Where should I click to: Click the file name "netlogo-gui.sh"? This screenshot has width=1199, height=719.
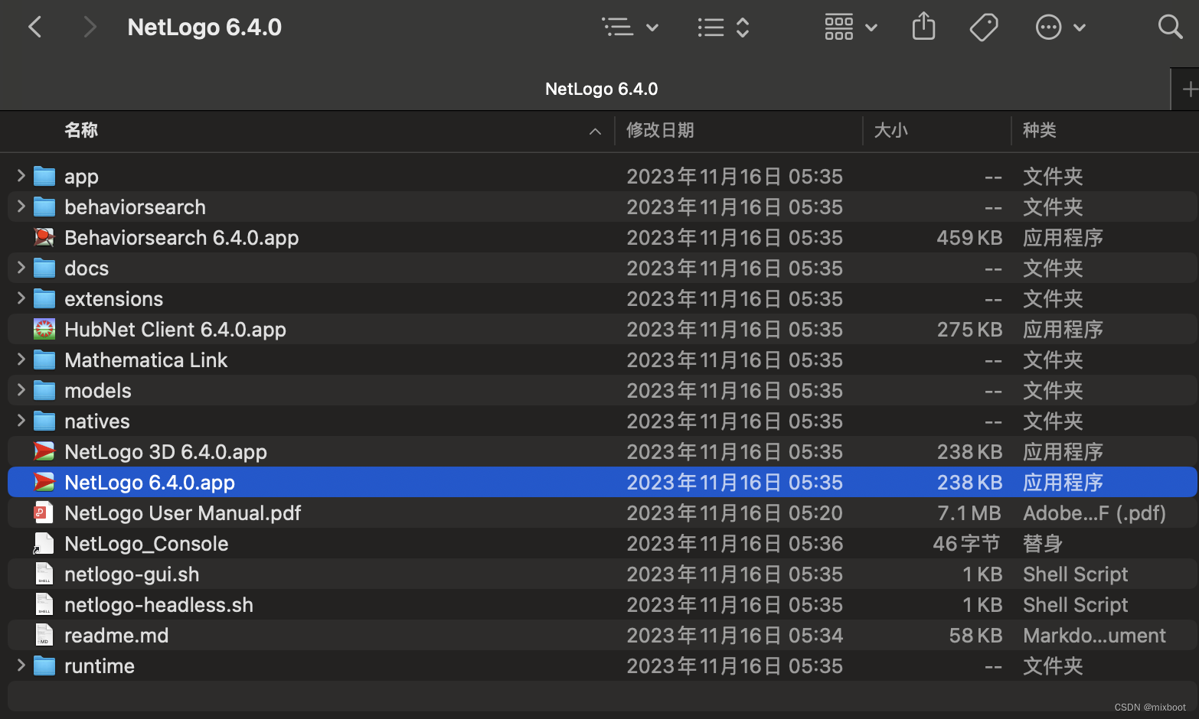(x=132, y=574)
